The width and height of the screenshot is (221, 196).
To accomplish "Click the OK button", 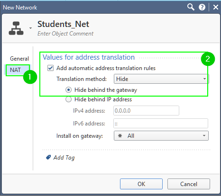I will click(141, 184).
